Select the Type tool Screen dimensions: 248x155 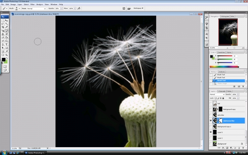[x=7, y=45]
